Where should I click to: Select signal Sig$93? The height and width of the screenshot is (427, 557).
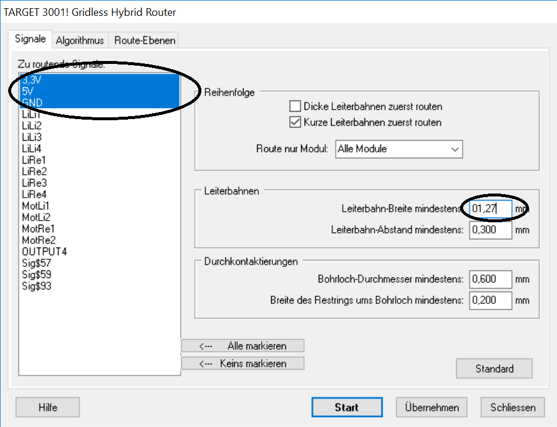coord(99,286)
